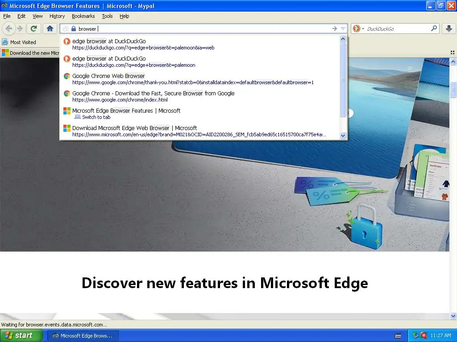This screenshot has height=342, width=457.
Task: Open the Windows Start button
Action: (x=21, y=336)
